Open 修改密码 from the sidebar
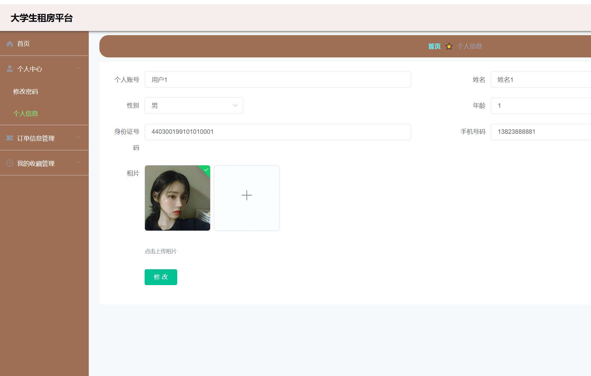Viewport: 591px width, 376px height. click(x=25, y=91)
